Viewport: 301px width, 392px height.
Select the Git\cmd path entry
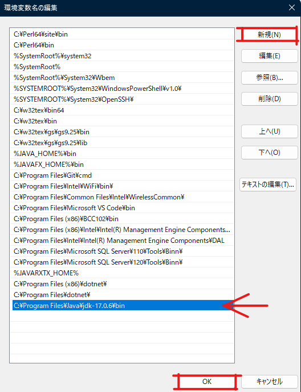(x=122, y=175)
